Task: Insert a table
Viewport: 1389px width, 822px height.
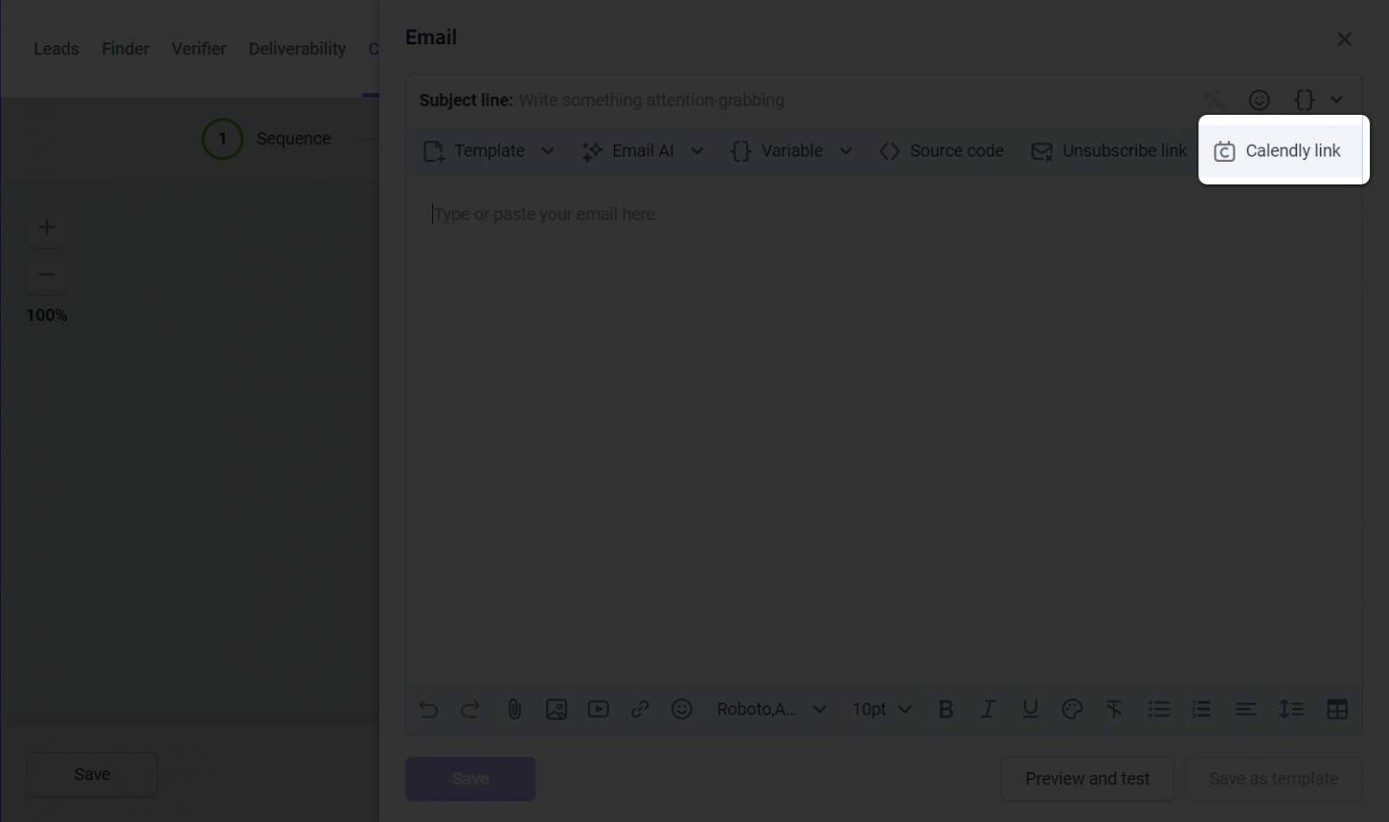Action: coord(1337,710)
